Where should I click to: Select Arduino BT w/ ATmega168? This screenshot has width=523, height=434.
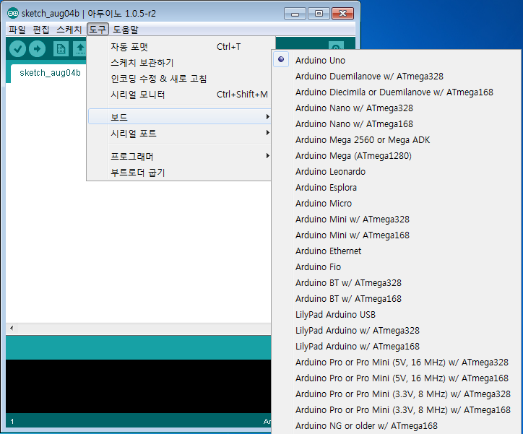[x=397, y=299]
